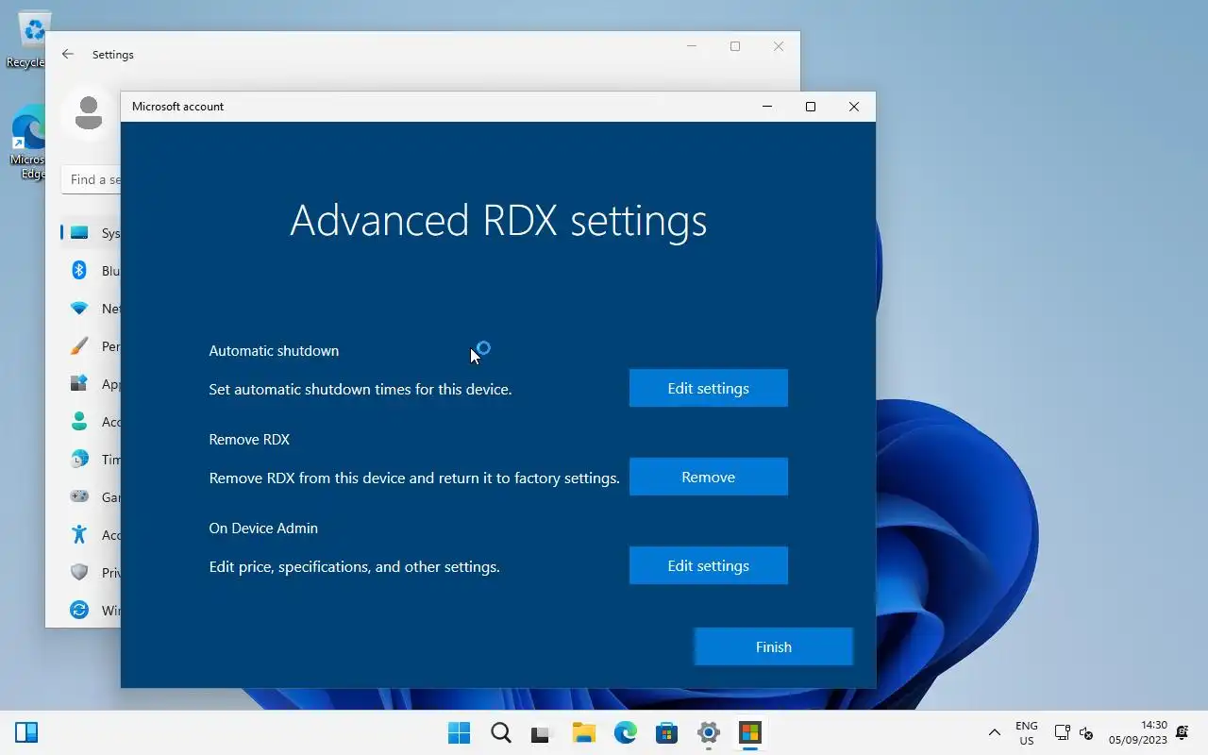Open the Windows Start menu
1208x755 pixels.
tap(460, 733)
